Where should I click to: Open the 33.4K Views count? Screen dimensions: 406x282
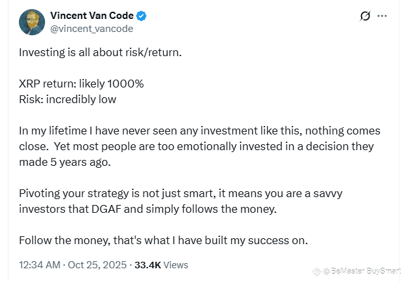click(161, 265)
